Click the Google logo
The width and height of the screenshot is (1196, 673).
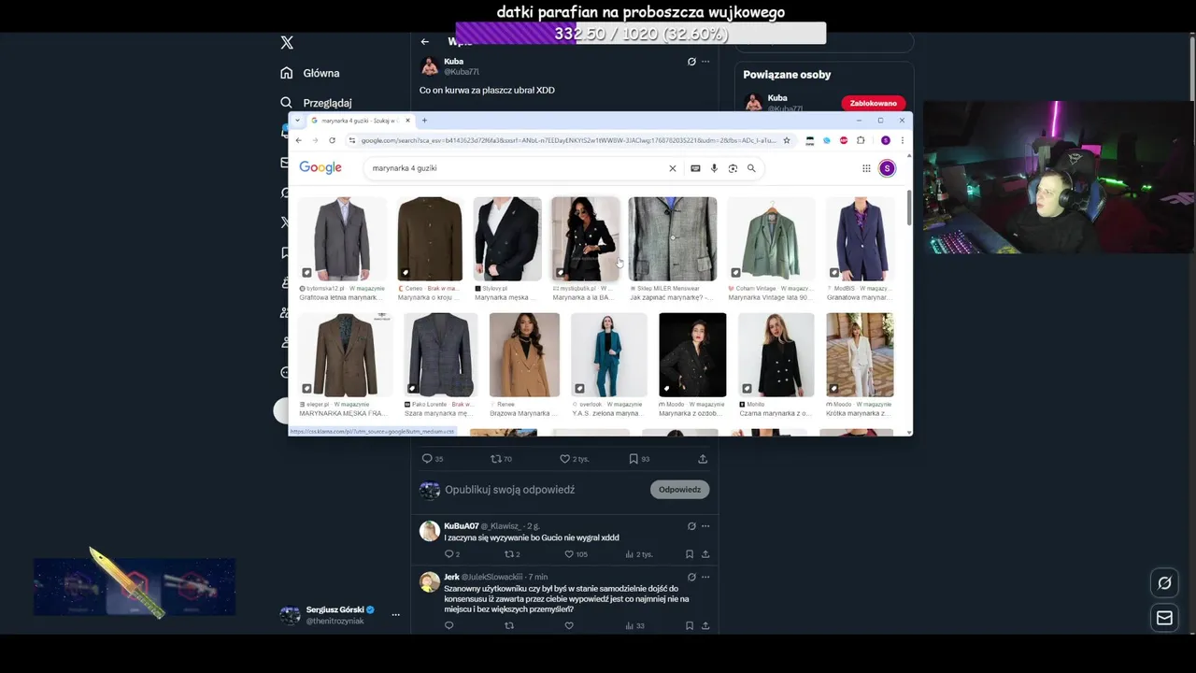(320, 167)
